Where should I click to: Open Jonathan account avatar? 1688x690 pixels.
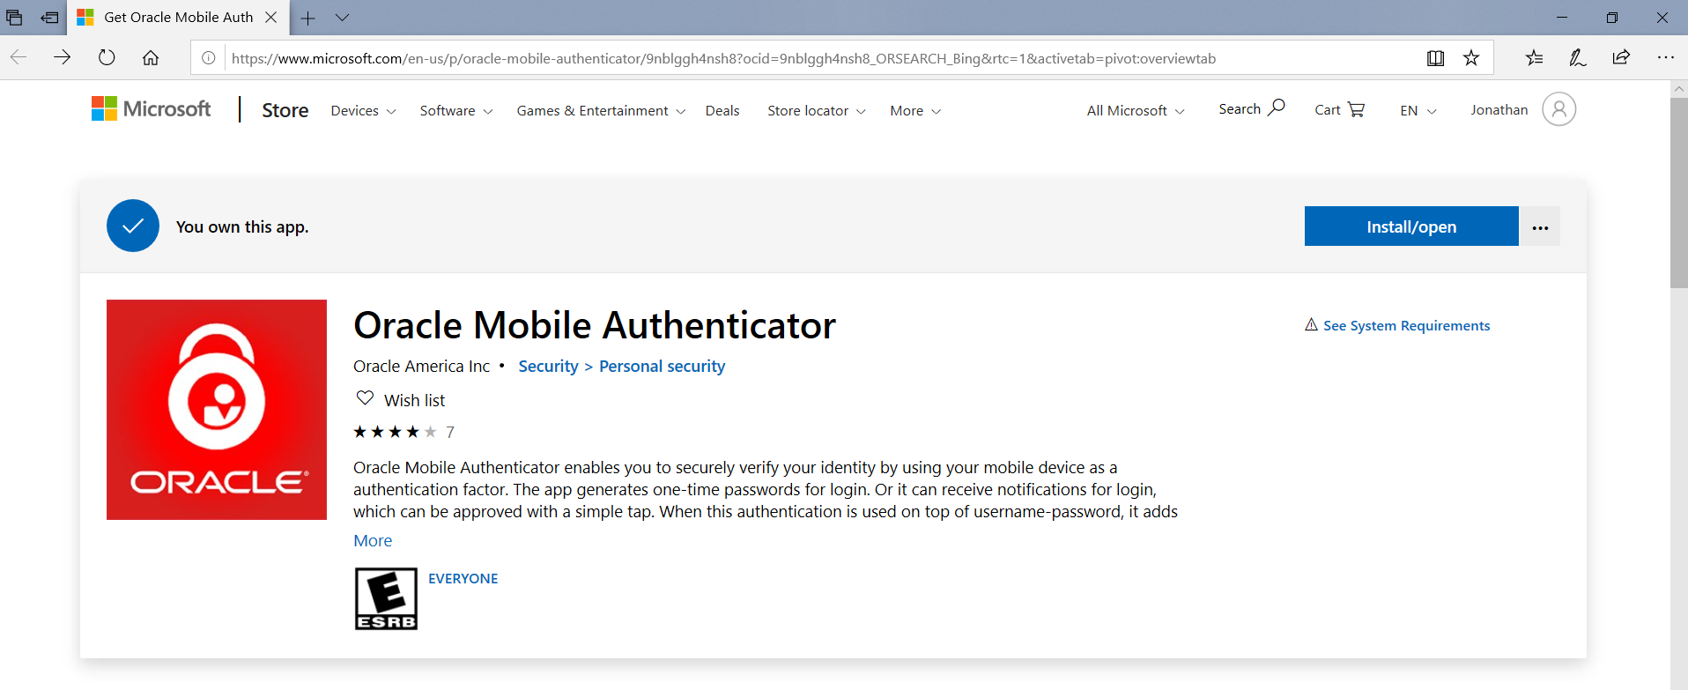pos(1558,109)
